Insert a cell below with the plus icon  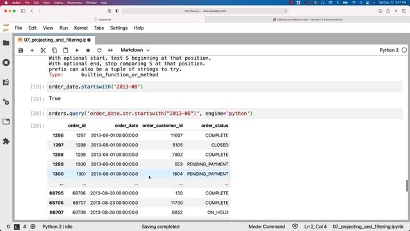[32, 50]
